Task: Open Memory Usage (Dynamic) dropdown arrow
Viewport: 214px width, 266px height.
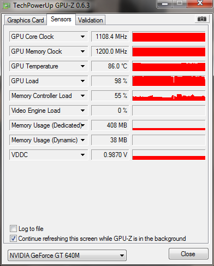Action: point(82,140)
